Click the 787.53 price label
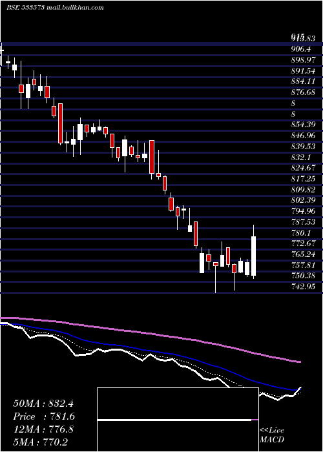This screenshot has width=323, height=452. point(303,221)
